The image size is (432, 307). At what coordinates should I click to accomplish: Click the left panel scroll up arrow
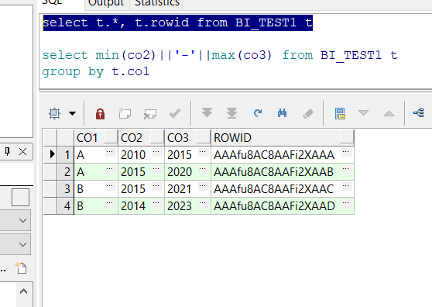23,291
